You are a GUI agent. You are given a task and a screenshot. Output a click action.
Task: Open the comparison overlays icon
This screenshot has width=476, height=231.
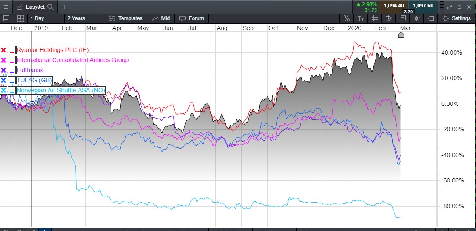(403, 18)
